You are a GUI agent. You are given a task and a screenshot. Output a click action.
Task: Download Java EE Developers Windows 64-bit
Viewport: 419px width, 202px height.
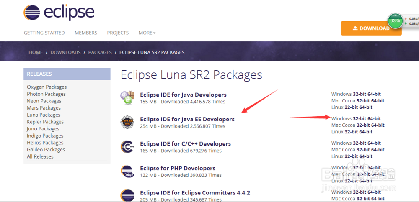click(x=374, y=118)
